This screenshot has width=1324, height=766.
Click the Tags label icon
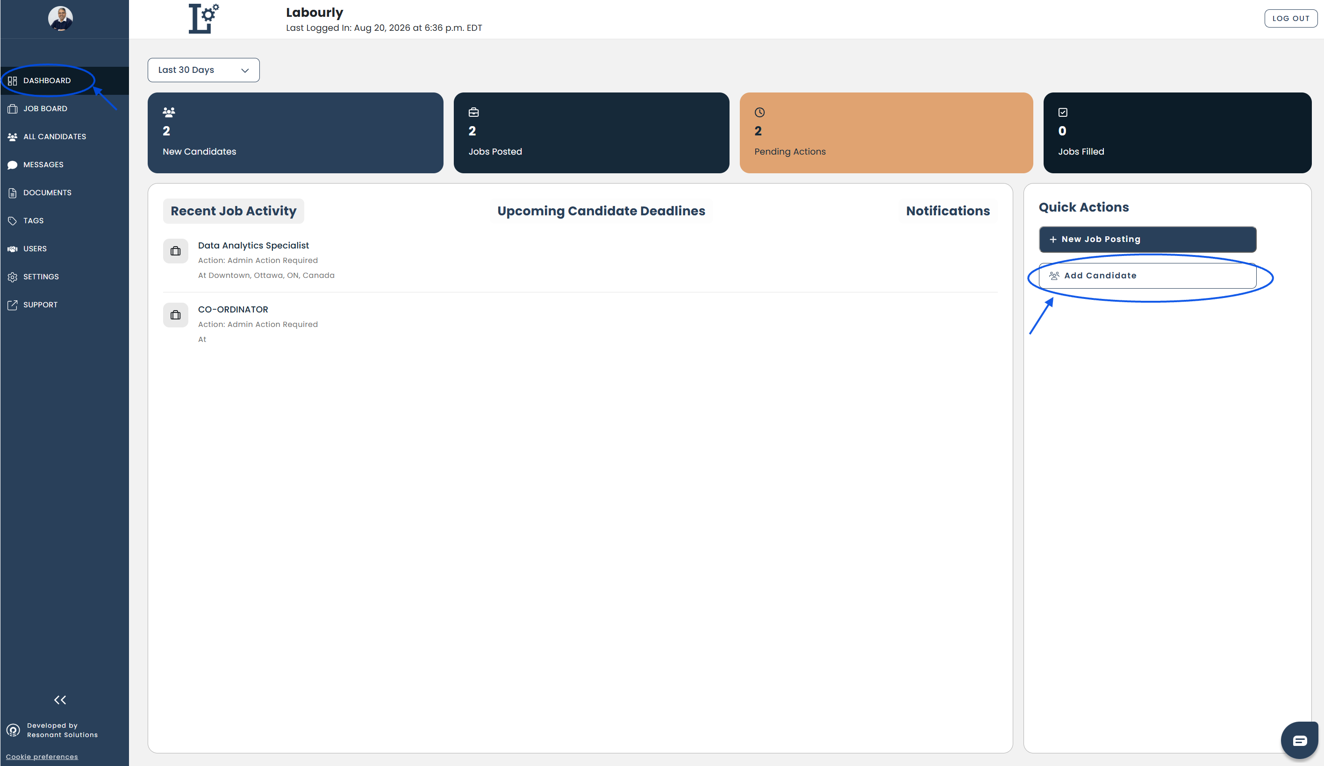click(13, 221)
